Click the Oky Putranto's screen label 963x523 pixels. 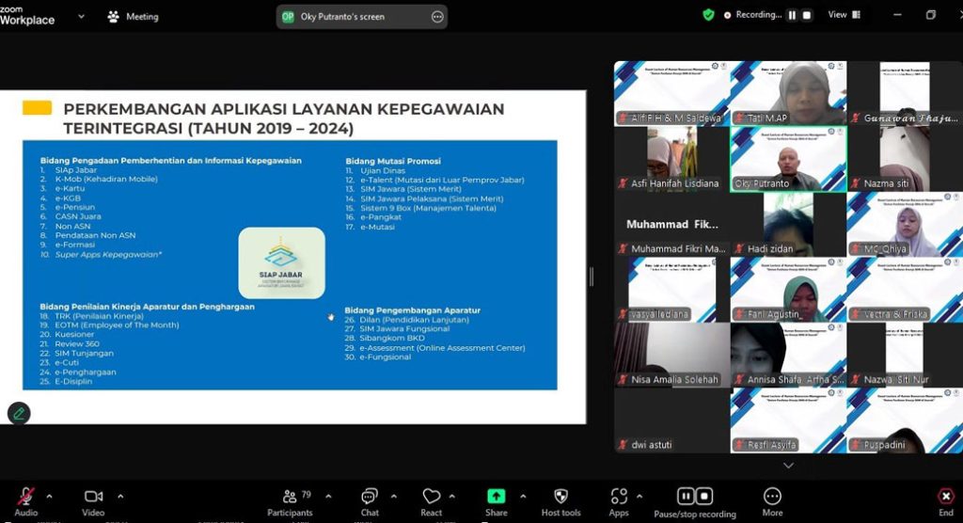[342, 17]
